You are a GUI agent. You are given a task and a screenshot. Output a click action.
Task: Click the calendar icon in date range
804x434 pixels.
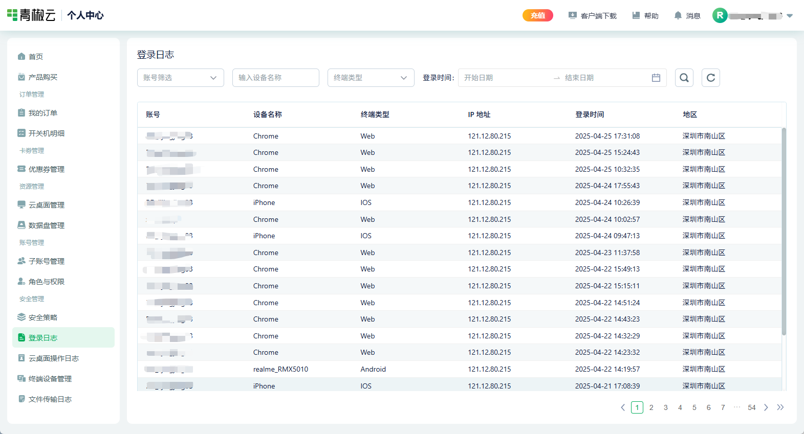point(656,78)
